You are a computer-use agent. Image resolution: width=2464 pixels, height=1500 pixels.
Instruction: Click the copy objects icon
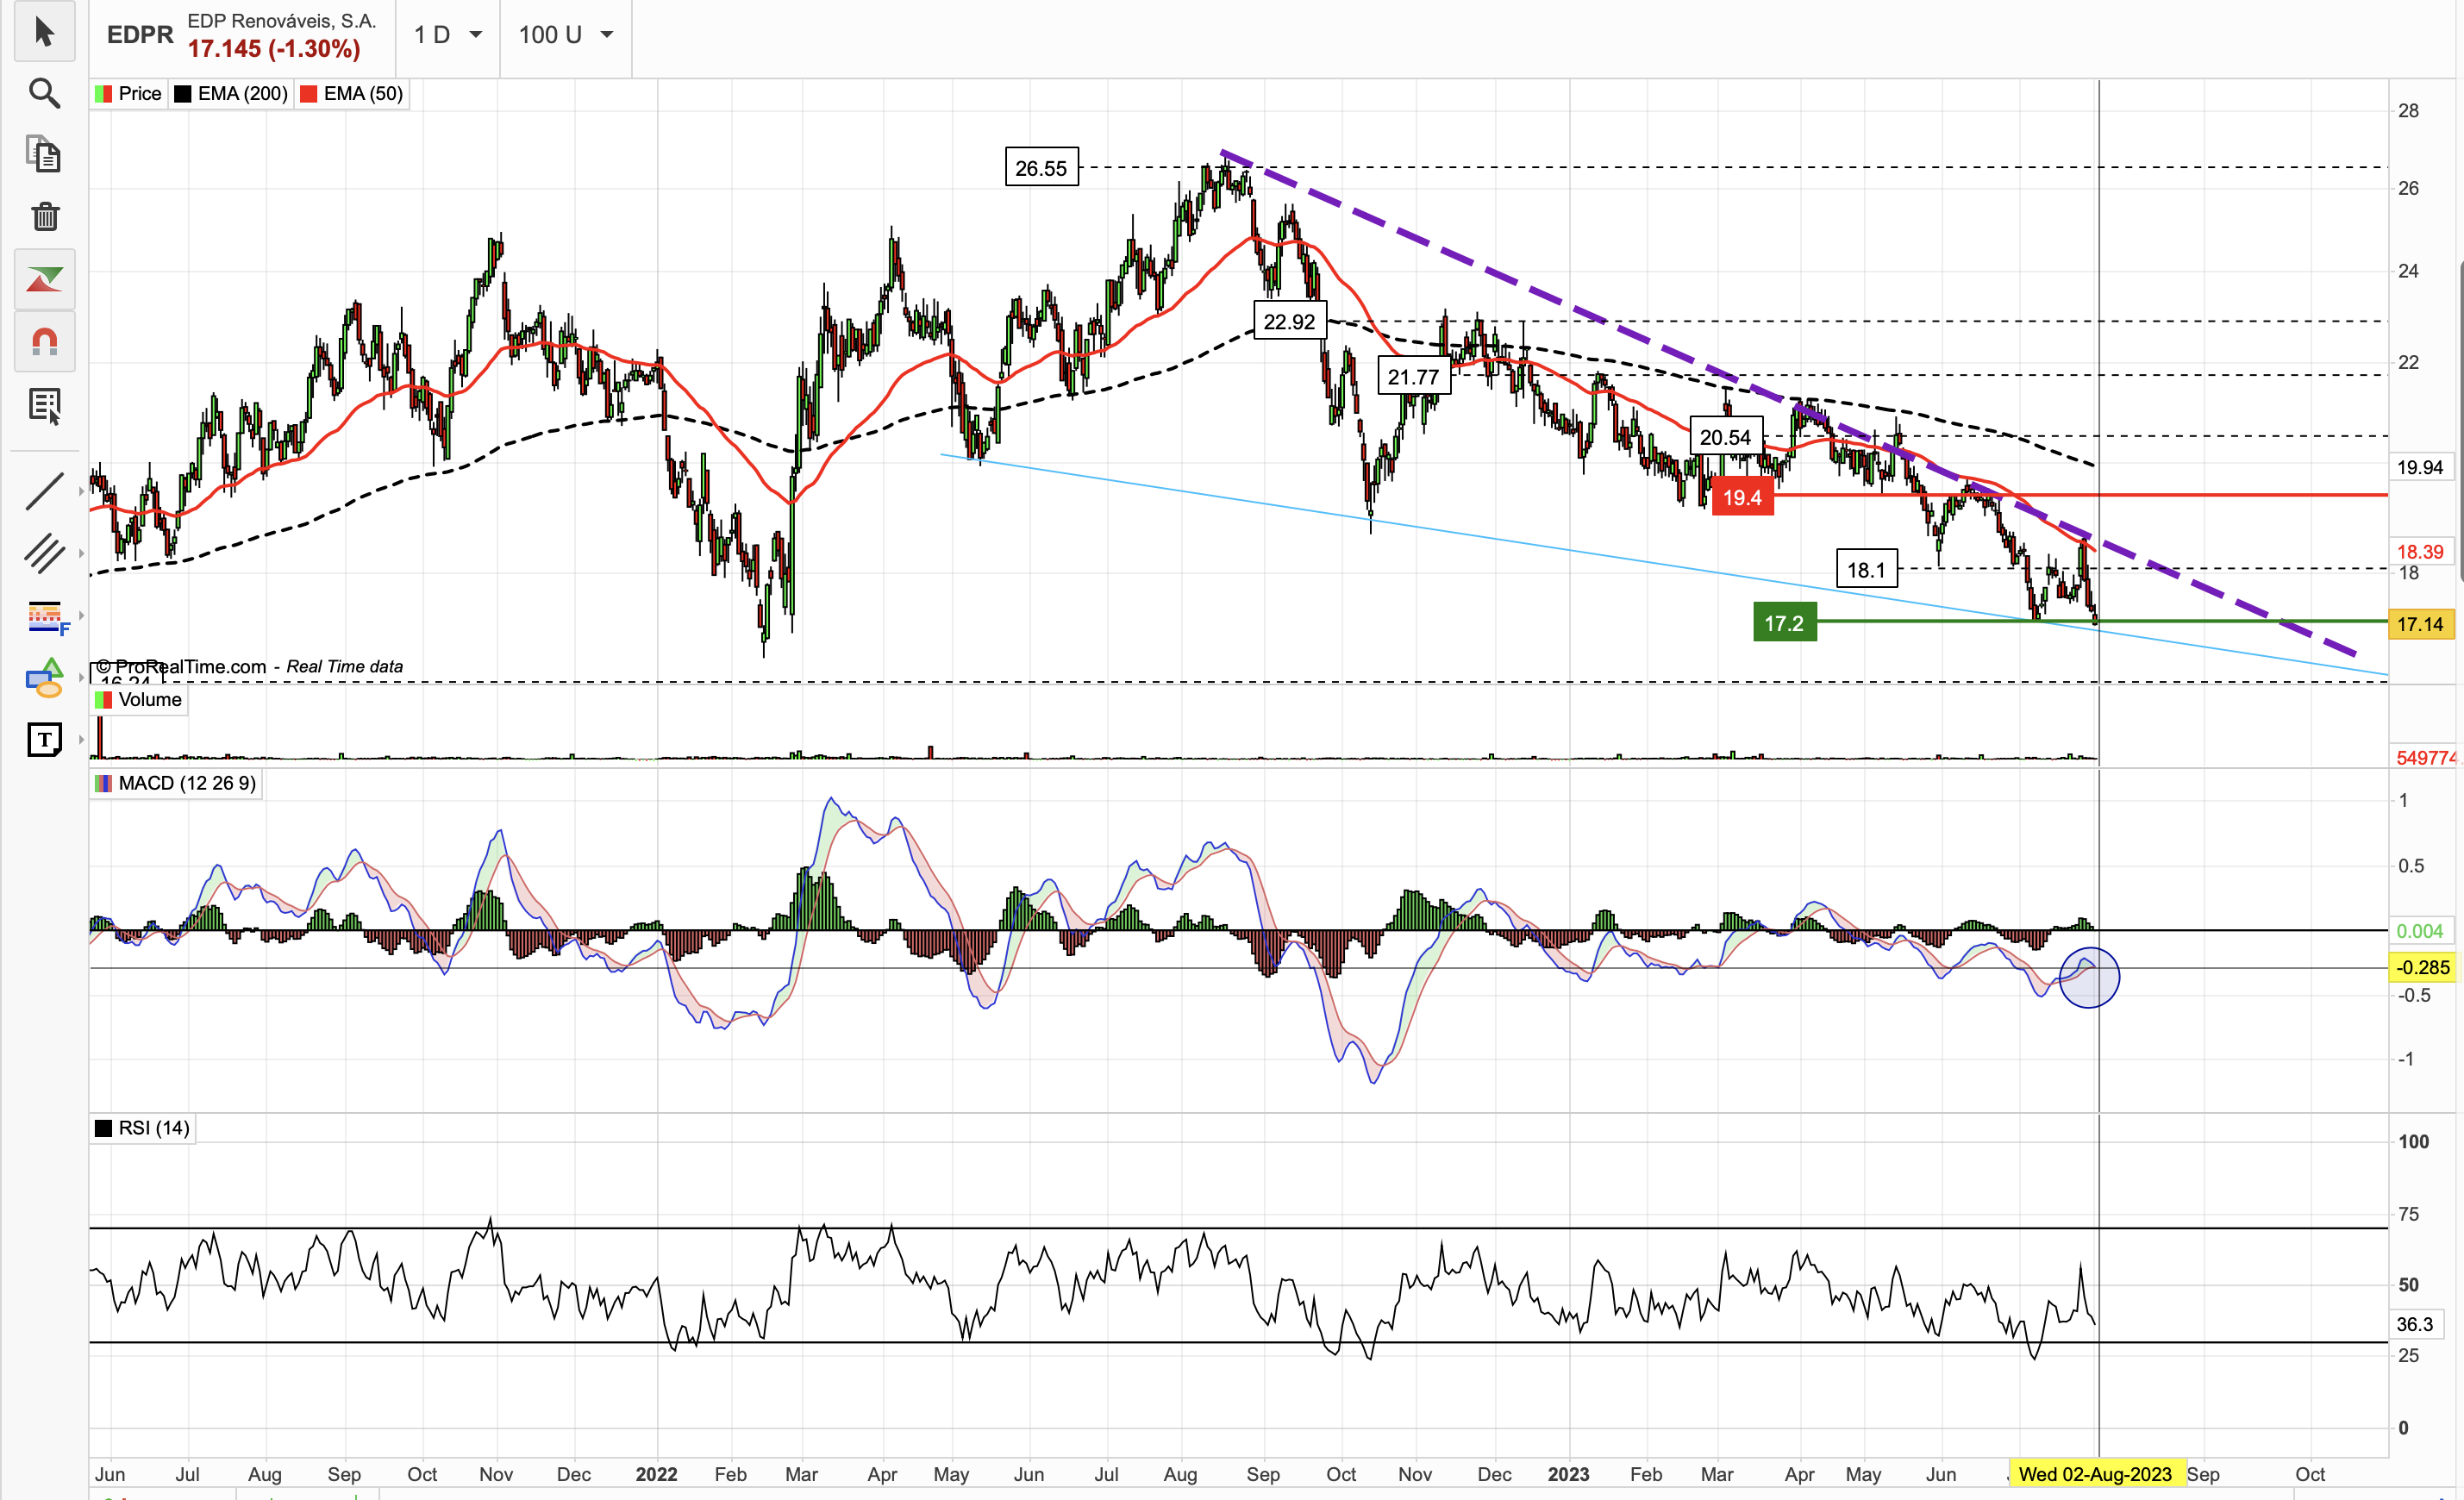point(44,155)
